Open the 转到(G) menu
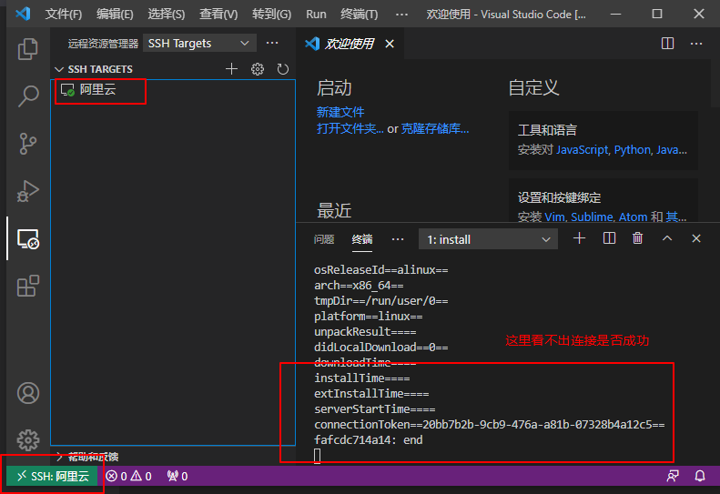Image resolution: width=720 pixels, height=494 pixels. point(271,15)
